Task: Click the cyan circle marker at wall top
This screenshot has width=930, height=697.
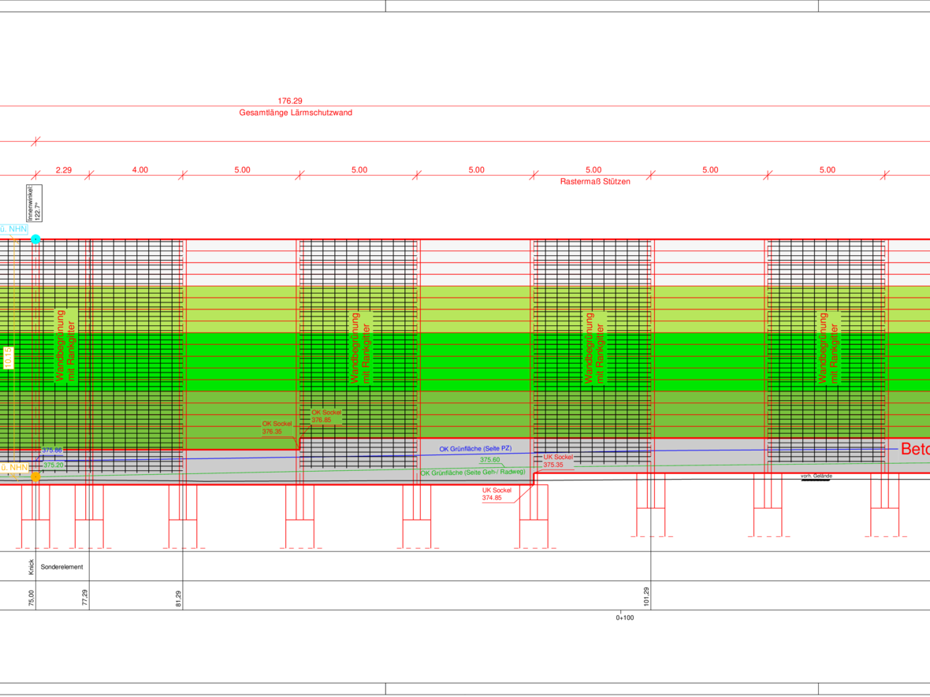Action: tap(35, 239)
